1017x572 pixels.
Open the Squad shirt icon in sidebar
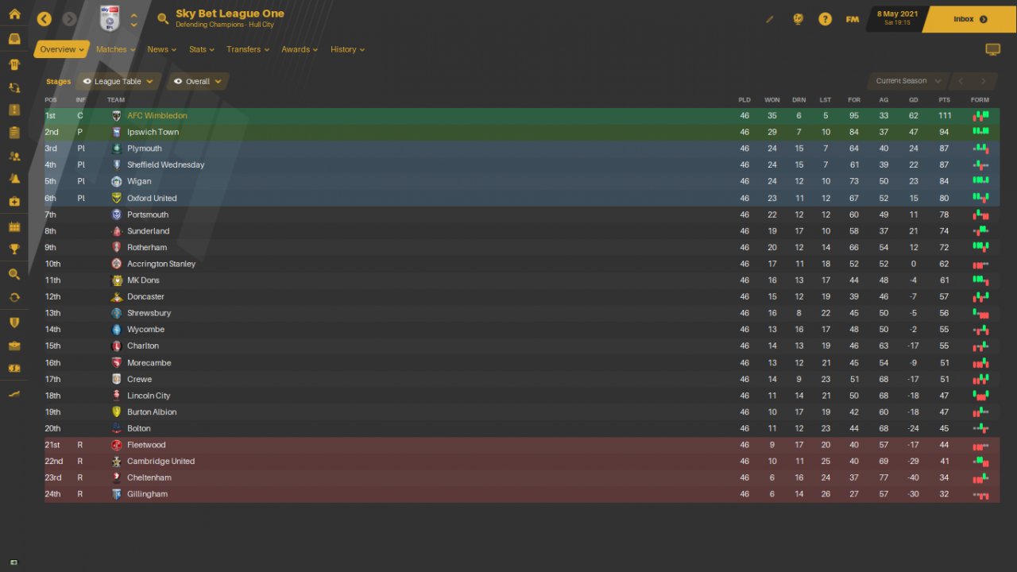click(14, 64)
